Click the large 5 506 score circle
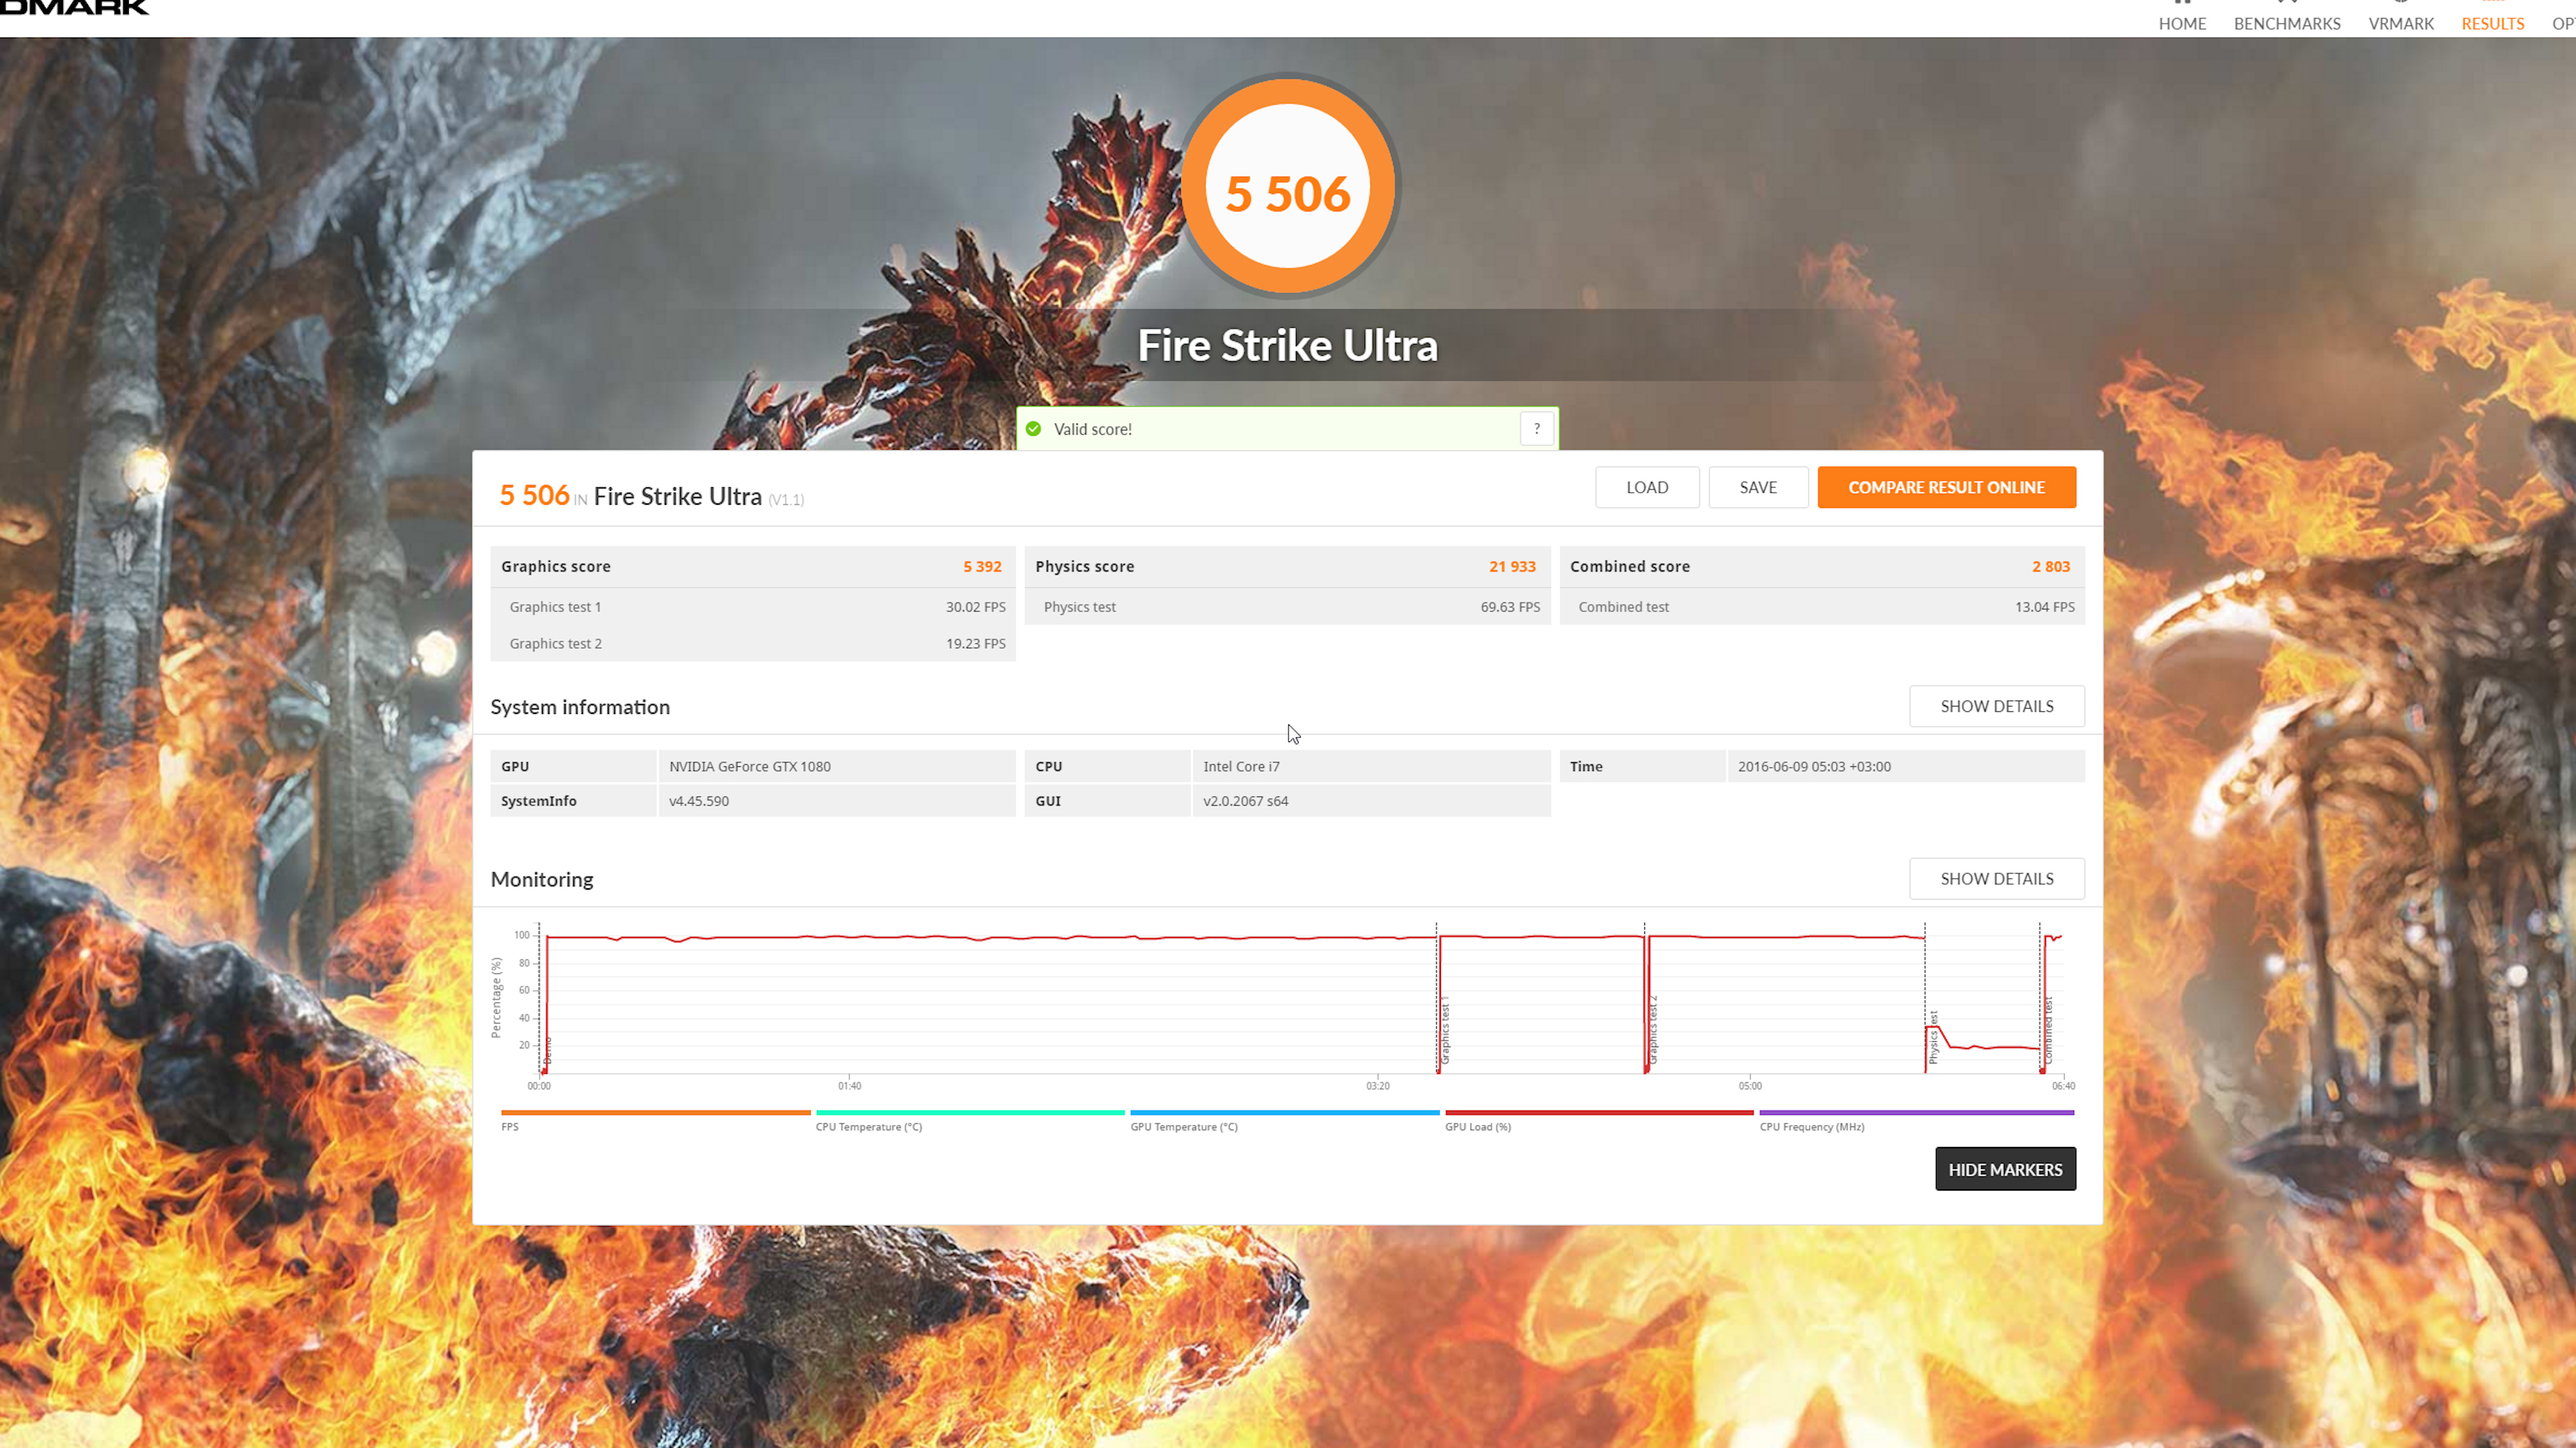This screenshot has width=2576, height=1448. (1288, 187)
